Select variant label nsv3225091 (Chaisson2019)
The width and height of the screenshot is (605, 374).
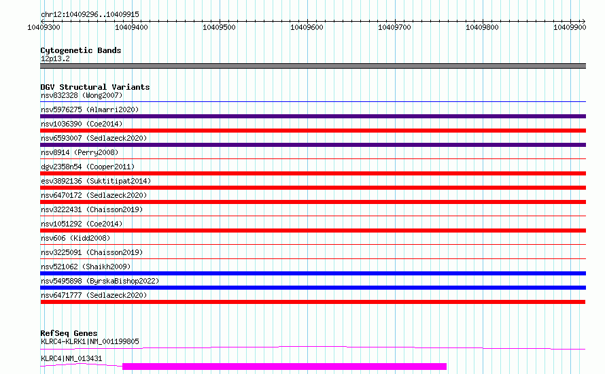(x=92, y=252)
